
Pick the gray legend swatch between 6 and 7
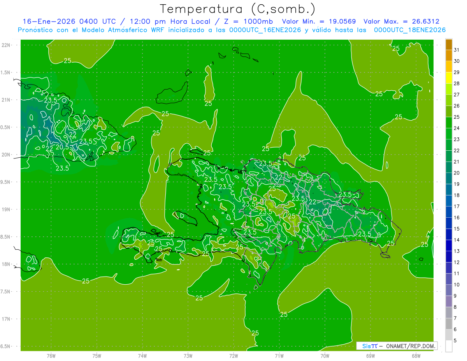pos(449,324)
